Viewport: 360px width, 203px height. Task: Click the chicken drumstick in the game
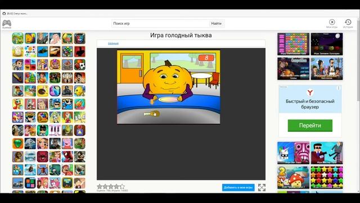[152, 114]
